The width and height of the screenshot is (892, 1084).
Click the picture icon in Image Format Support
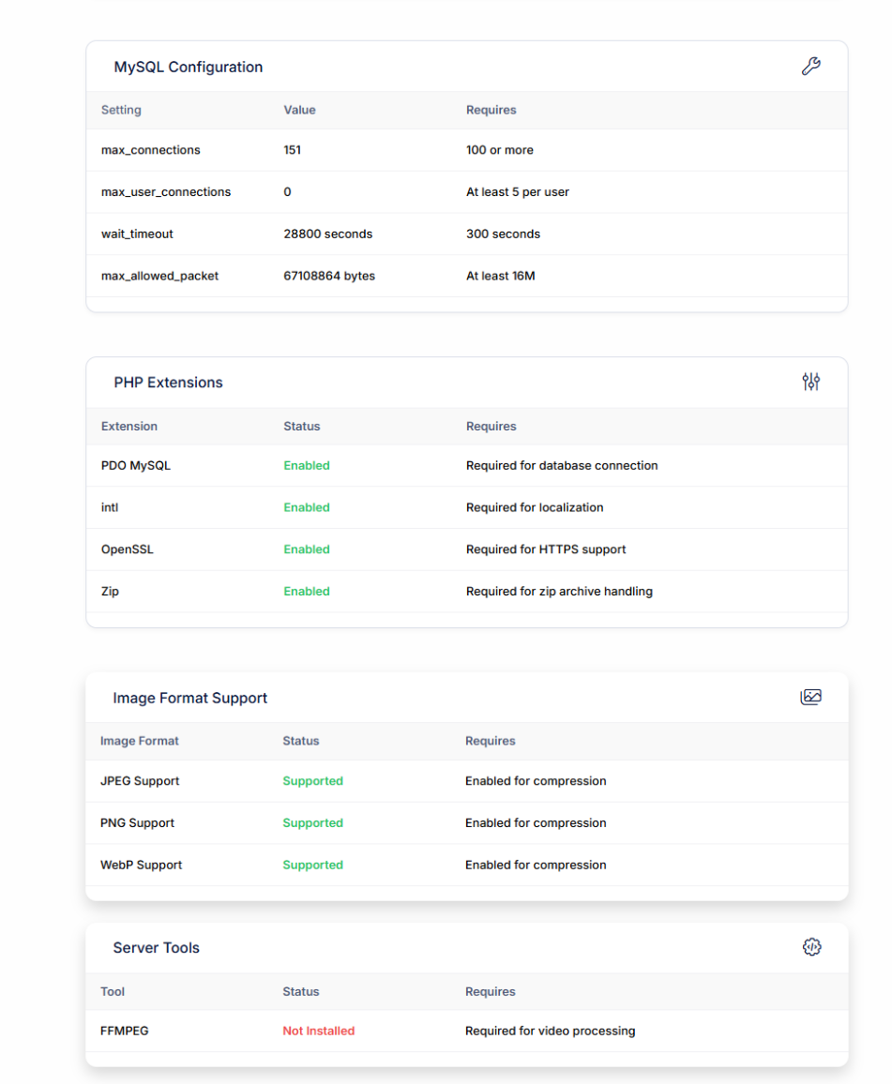[x=810, y=697]
